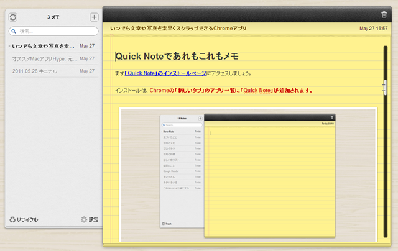Click the magnifier icon in search box
This screenshot has width=398, height=251.
point(13,31)
